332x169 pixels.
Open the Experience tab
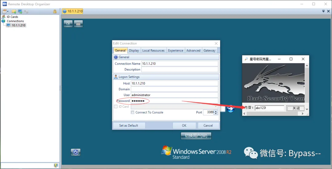pos(176,50)
